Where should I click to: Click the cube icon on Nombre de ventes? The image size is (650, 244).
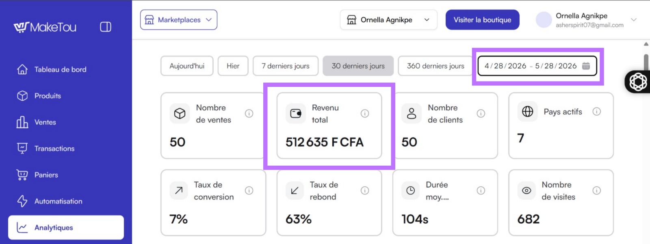(x=180, y=114)
